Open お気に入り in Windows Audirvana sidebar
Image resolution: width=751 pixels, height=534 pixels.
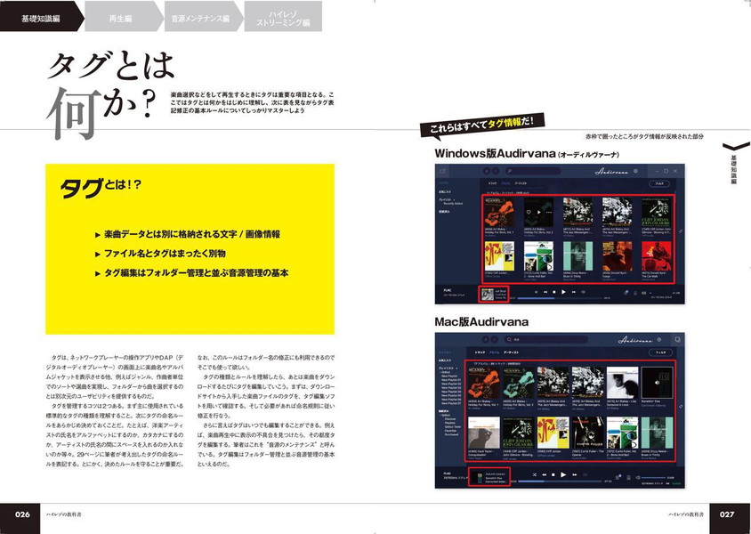pos(445,191)
